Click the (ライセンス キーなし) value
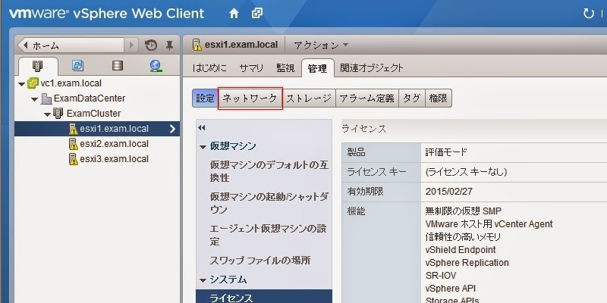This screenshot has width=607, height=303. 466,172
